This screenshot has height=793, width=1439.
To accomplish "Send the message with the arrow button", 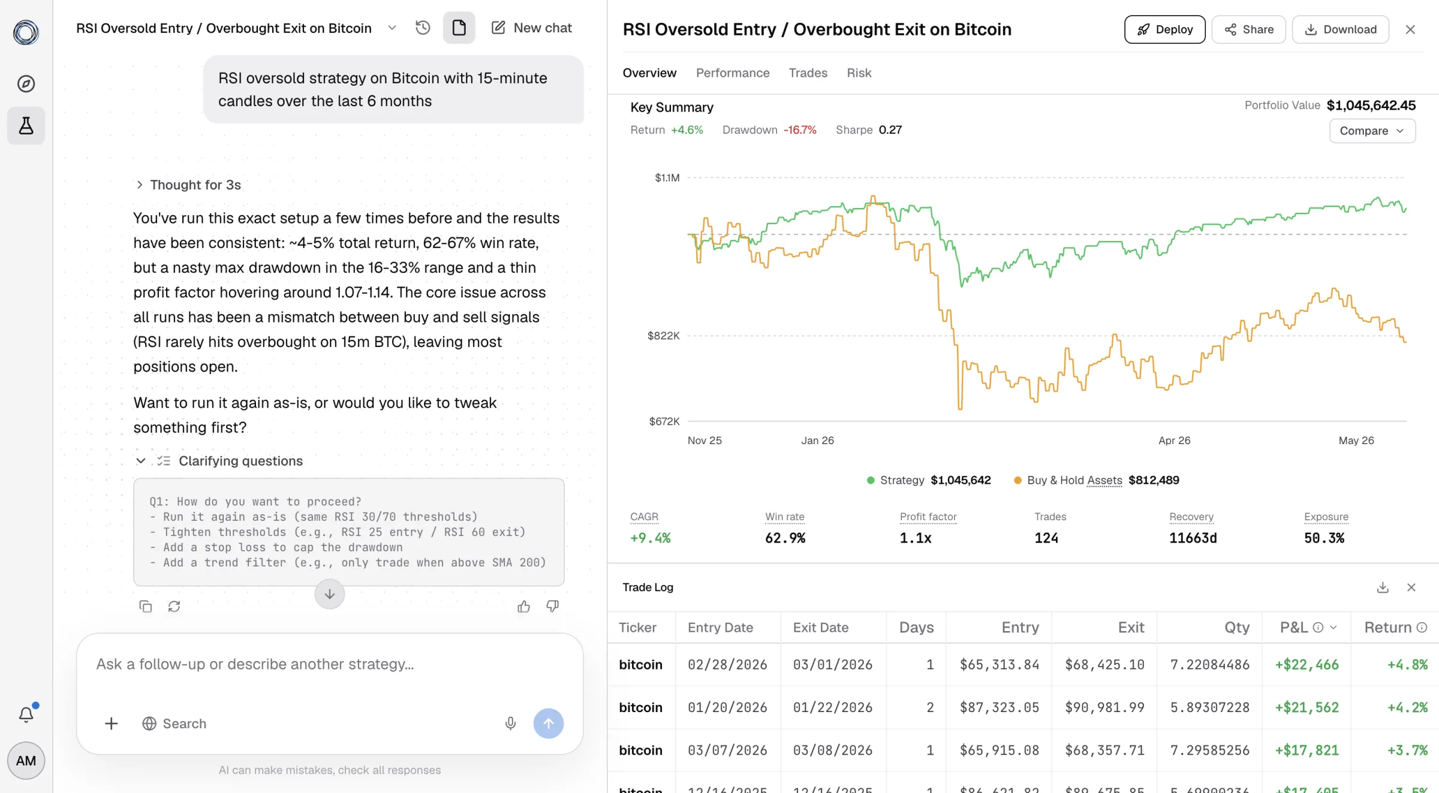I will tap(548, 723).
